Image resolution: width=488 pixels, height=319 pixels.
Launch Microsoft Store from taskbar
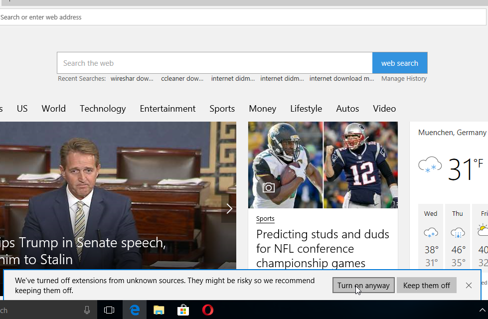click(183, 310)
